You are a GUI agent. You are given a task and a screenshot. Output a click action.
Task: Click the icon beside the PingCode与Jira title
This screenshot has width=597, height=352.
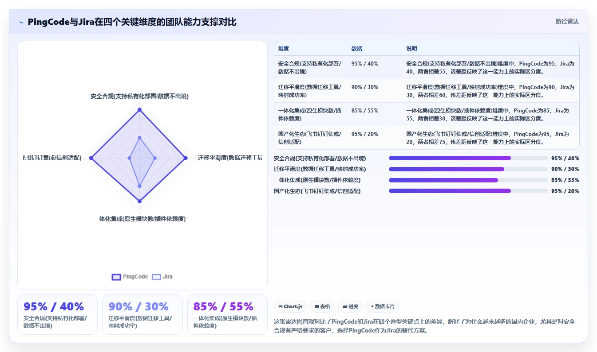coord(21,22)
